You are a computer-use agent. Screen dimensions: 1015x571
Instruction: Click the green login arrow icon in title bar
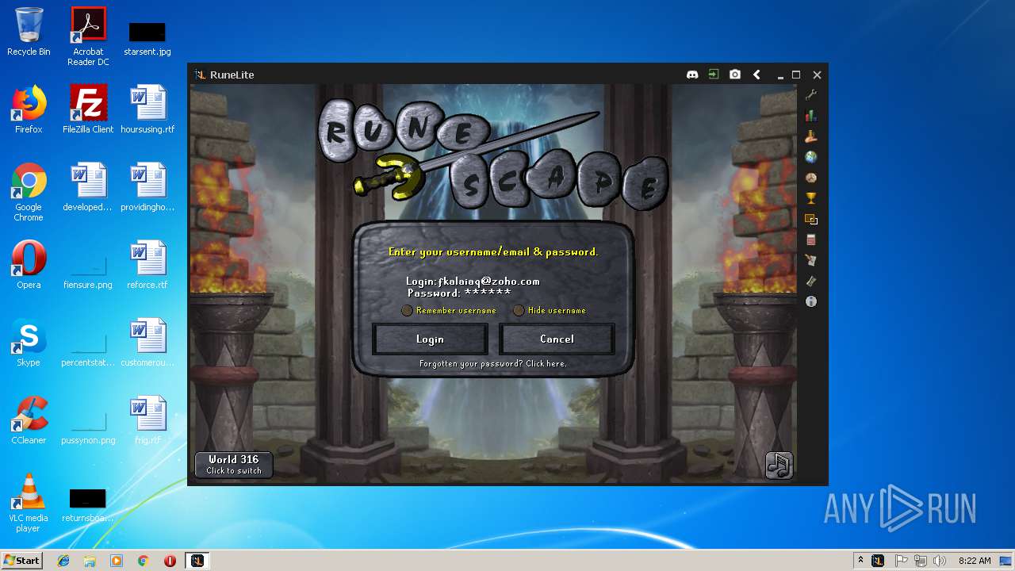point(714,75)
